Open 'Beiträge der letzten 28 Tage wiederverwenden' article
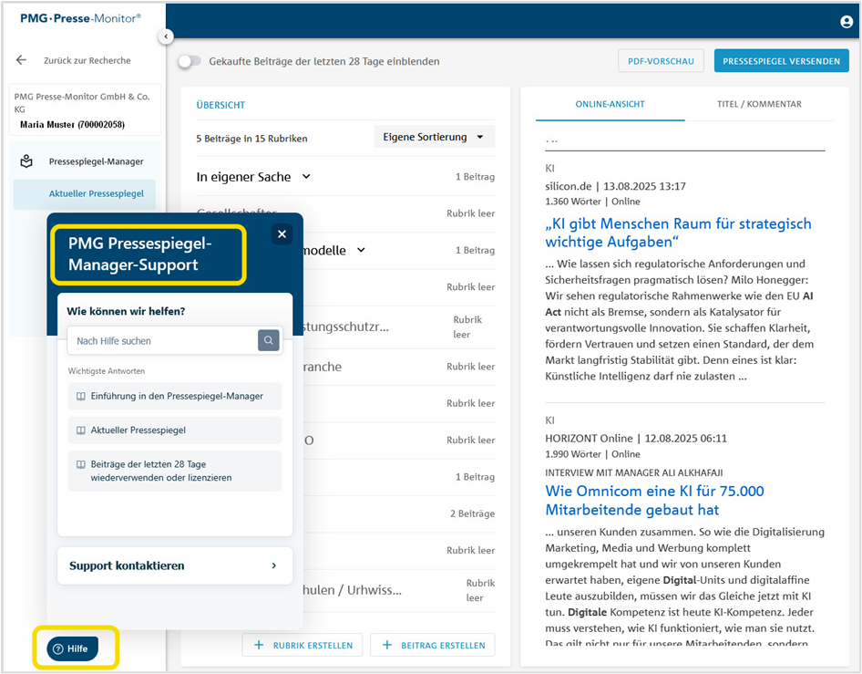This screenshot has width=862, height=674. point(175,471)
